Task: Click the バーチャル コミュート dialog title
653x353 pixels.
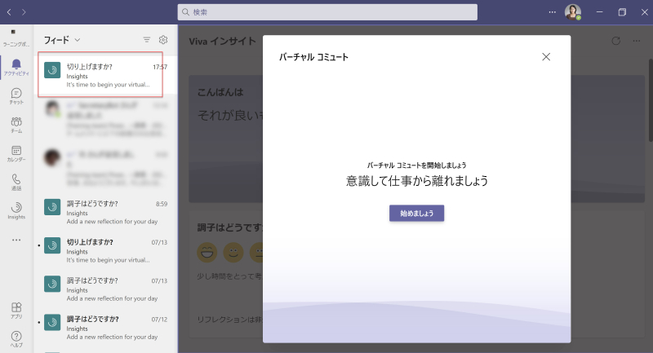Action: (313, 57)
